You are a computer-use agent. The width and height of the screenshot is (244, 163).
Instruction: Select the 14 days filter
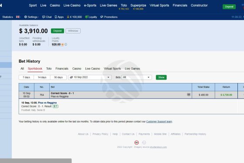coord(42,77)
